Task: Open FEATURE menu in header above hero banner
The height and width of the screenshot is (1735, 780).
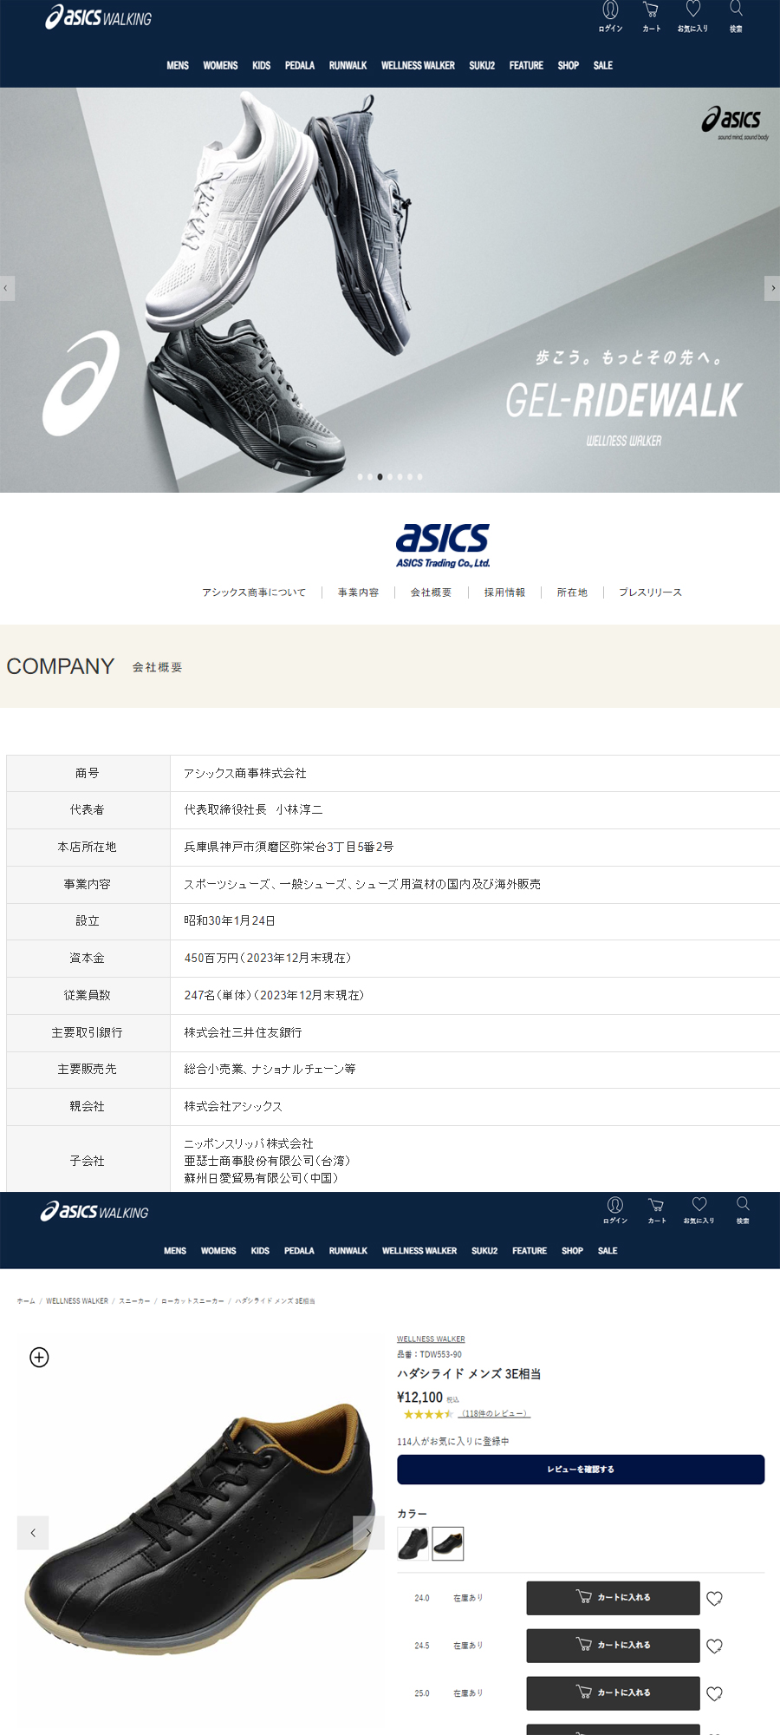Action: [x=526, y=66]
